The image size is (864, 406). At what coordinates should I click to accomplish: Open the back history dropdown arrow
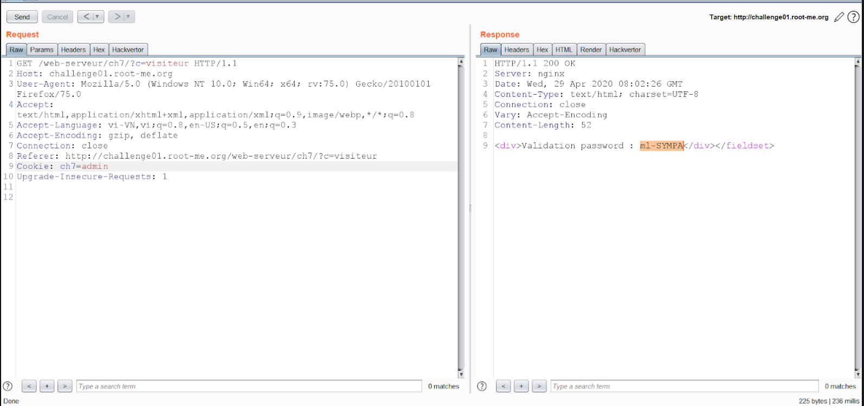99,17
